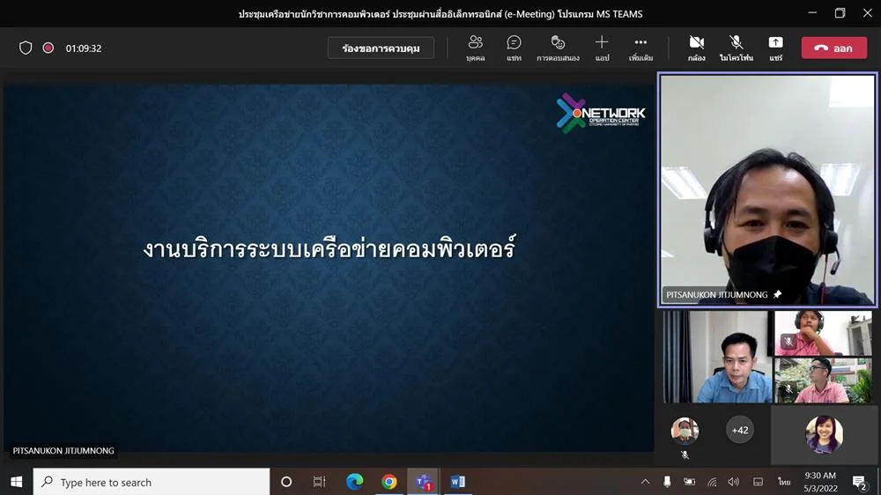
Task: Open the Wi-Fi network tray icon
Action: point(712,482)
